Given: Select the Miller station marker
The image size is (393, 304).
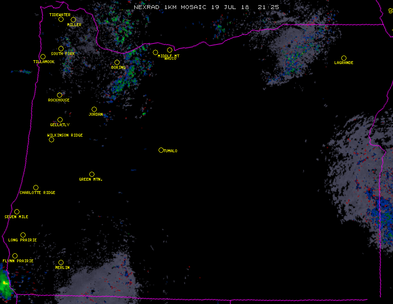Looking at the screenshot, I should coord(73,20).
